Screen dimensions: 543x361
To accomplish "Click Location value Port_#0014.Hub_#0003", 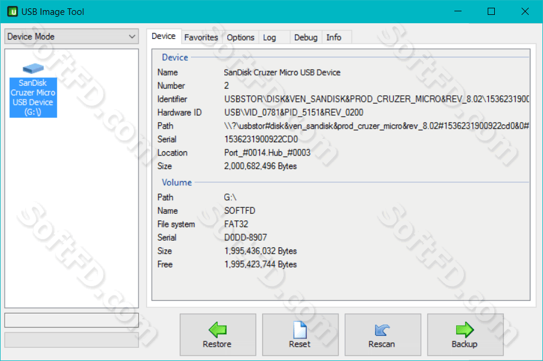I will click(267, 153).
